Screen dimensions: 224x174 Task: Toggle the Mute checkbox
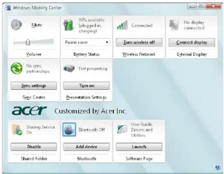[x=37, y=25]
